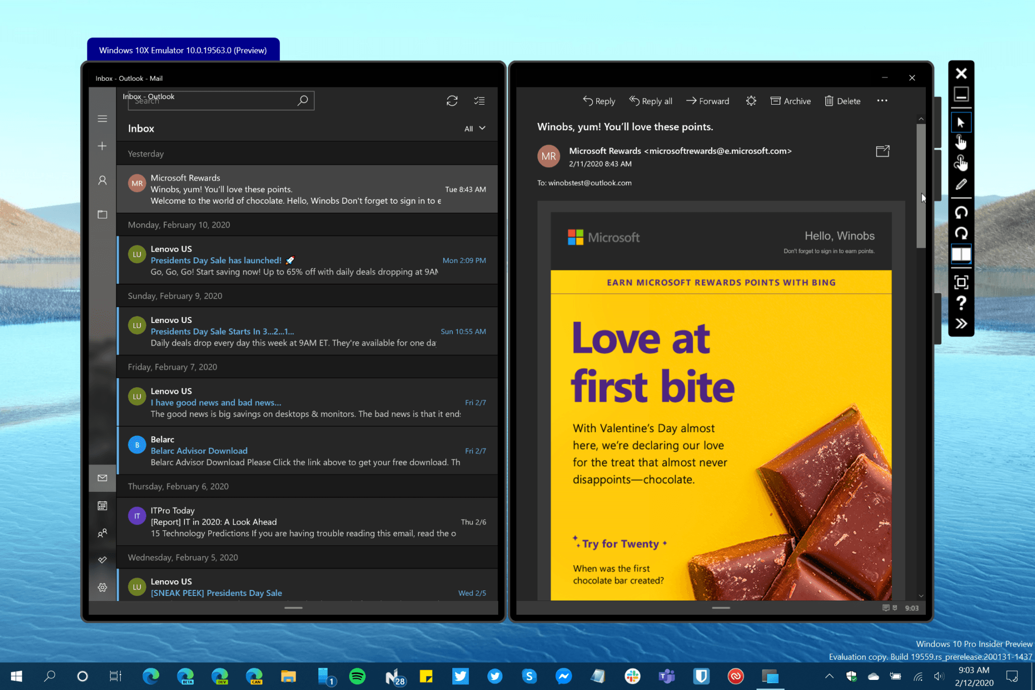The image size is (1035, 690).
Task: Select the dual-portrait screen layout in the emulator toolbar
Action: click(961, 254)
